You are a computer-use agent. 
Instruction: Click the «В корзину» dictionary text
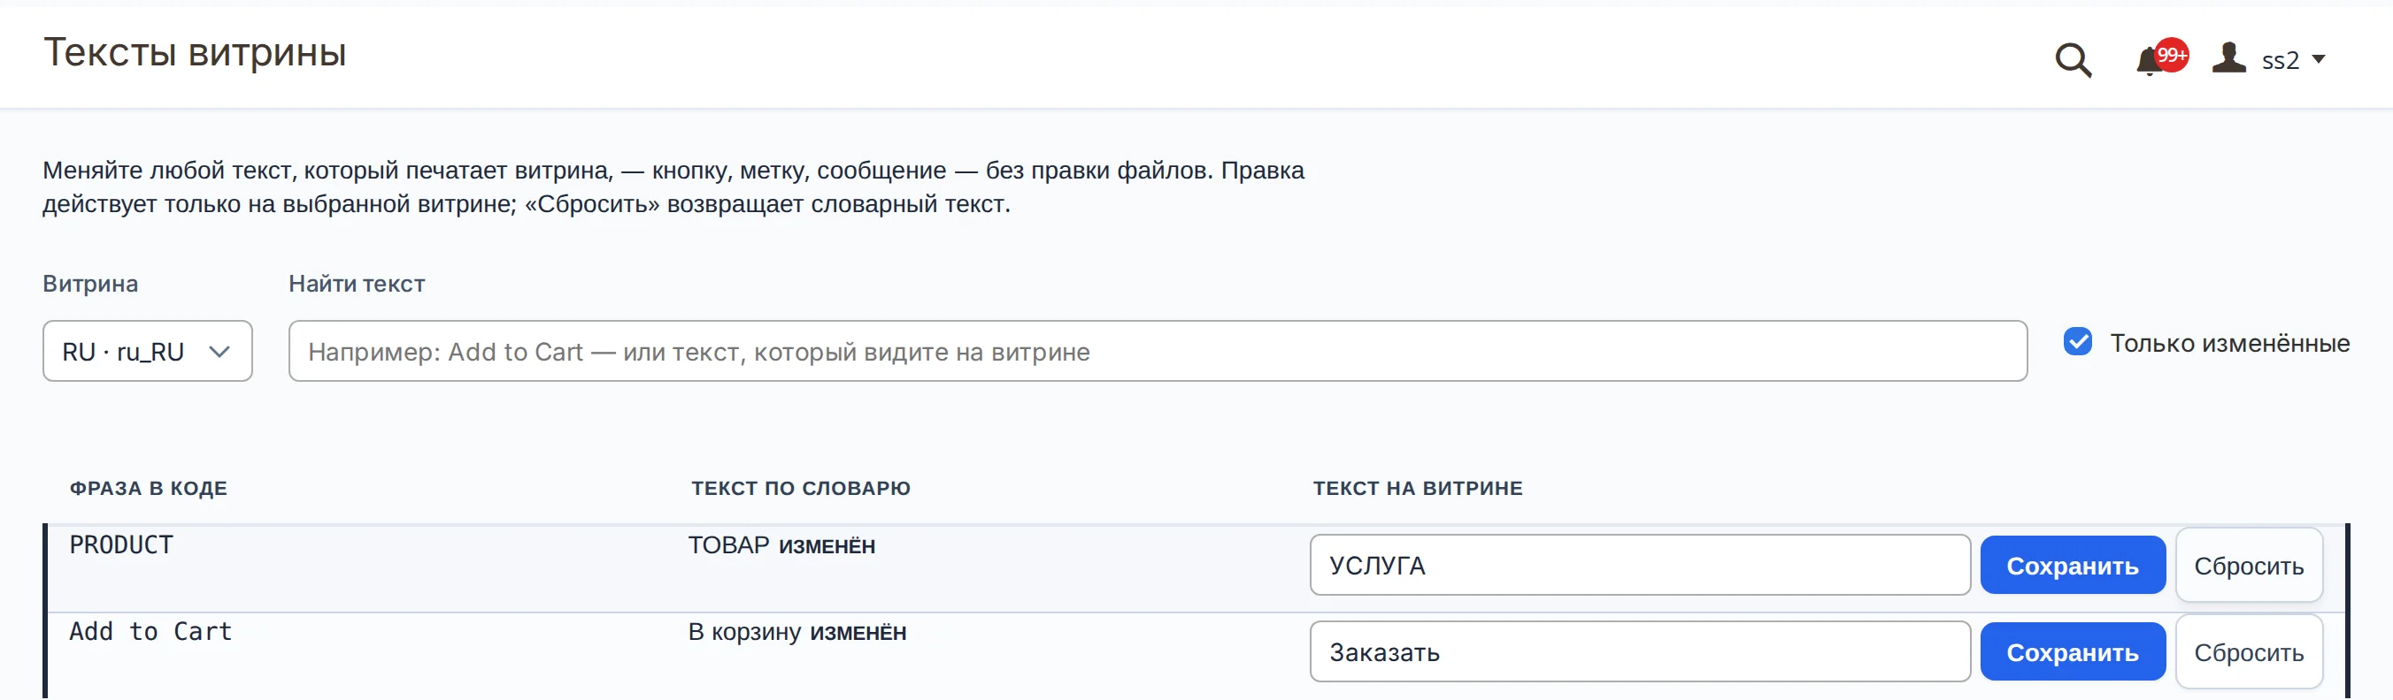tap(744, 632)
